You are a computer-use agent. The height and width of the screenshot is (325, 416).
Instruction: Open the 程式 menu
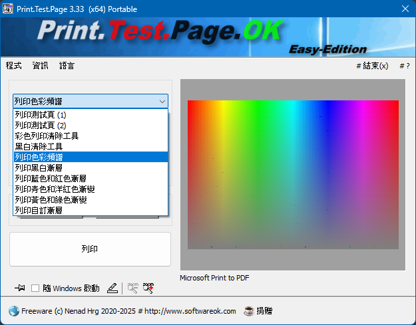13,66
